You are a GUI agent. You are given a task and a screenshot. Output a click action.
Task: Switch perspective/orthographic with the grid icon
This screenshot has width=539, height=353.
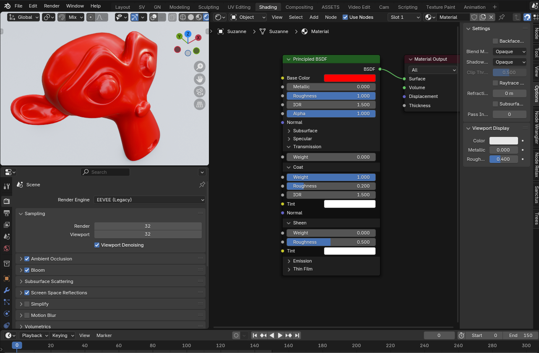coord(200,104)
